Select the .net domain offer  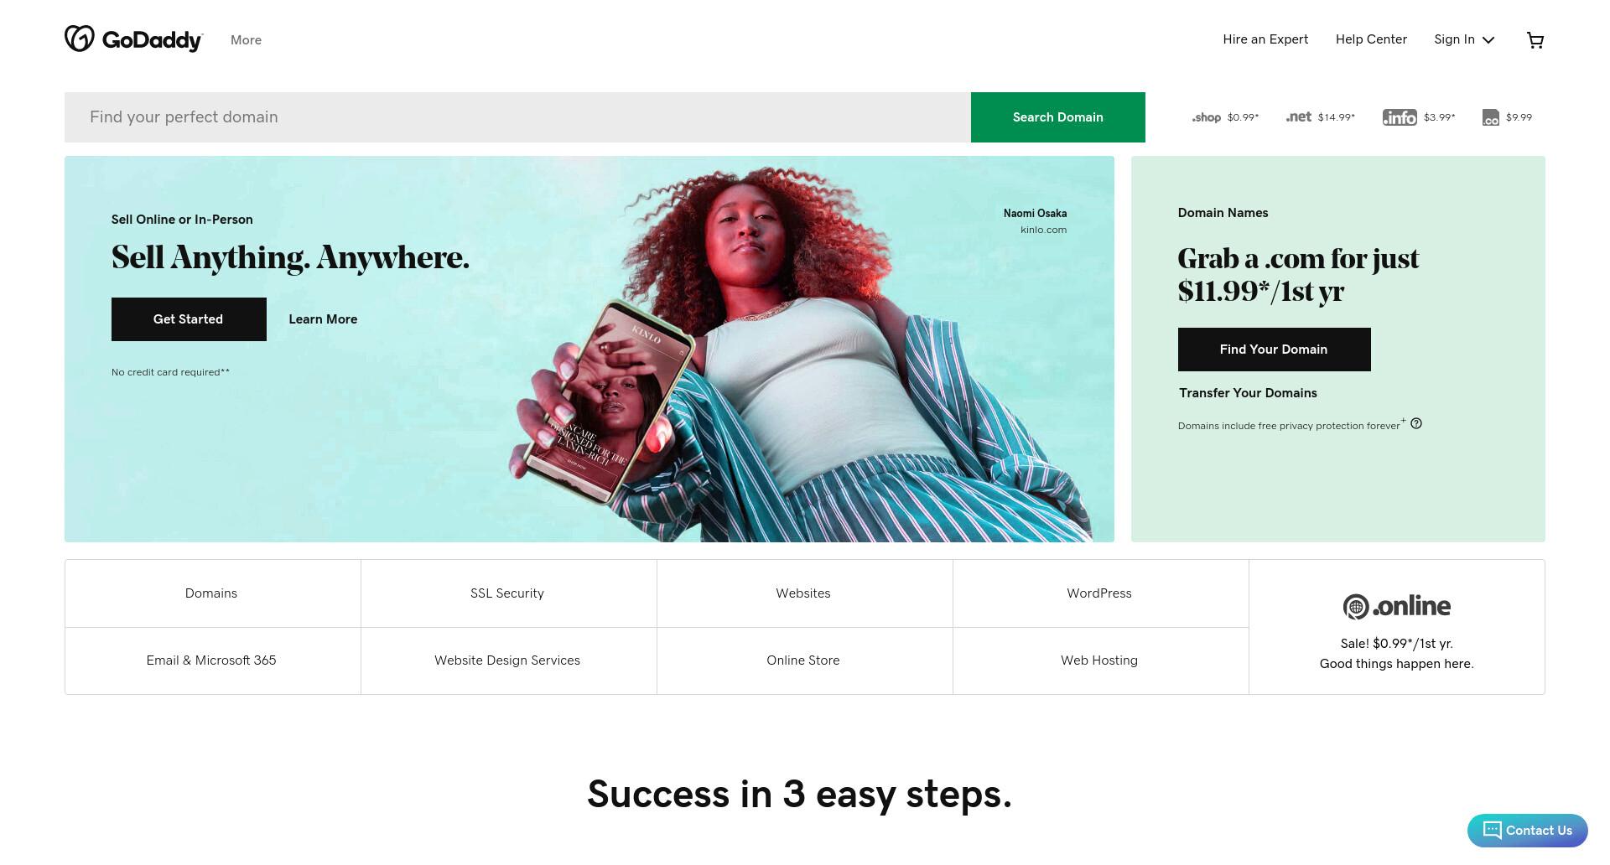tap(1320, 117)
